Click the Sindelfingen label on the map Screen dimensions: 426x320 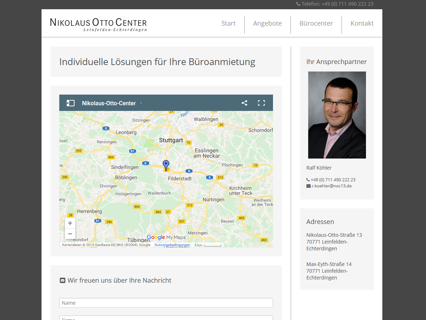point(125,167)
